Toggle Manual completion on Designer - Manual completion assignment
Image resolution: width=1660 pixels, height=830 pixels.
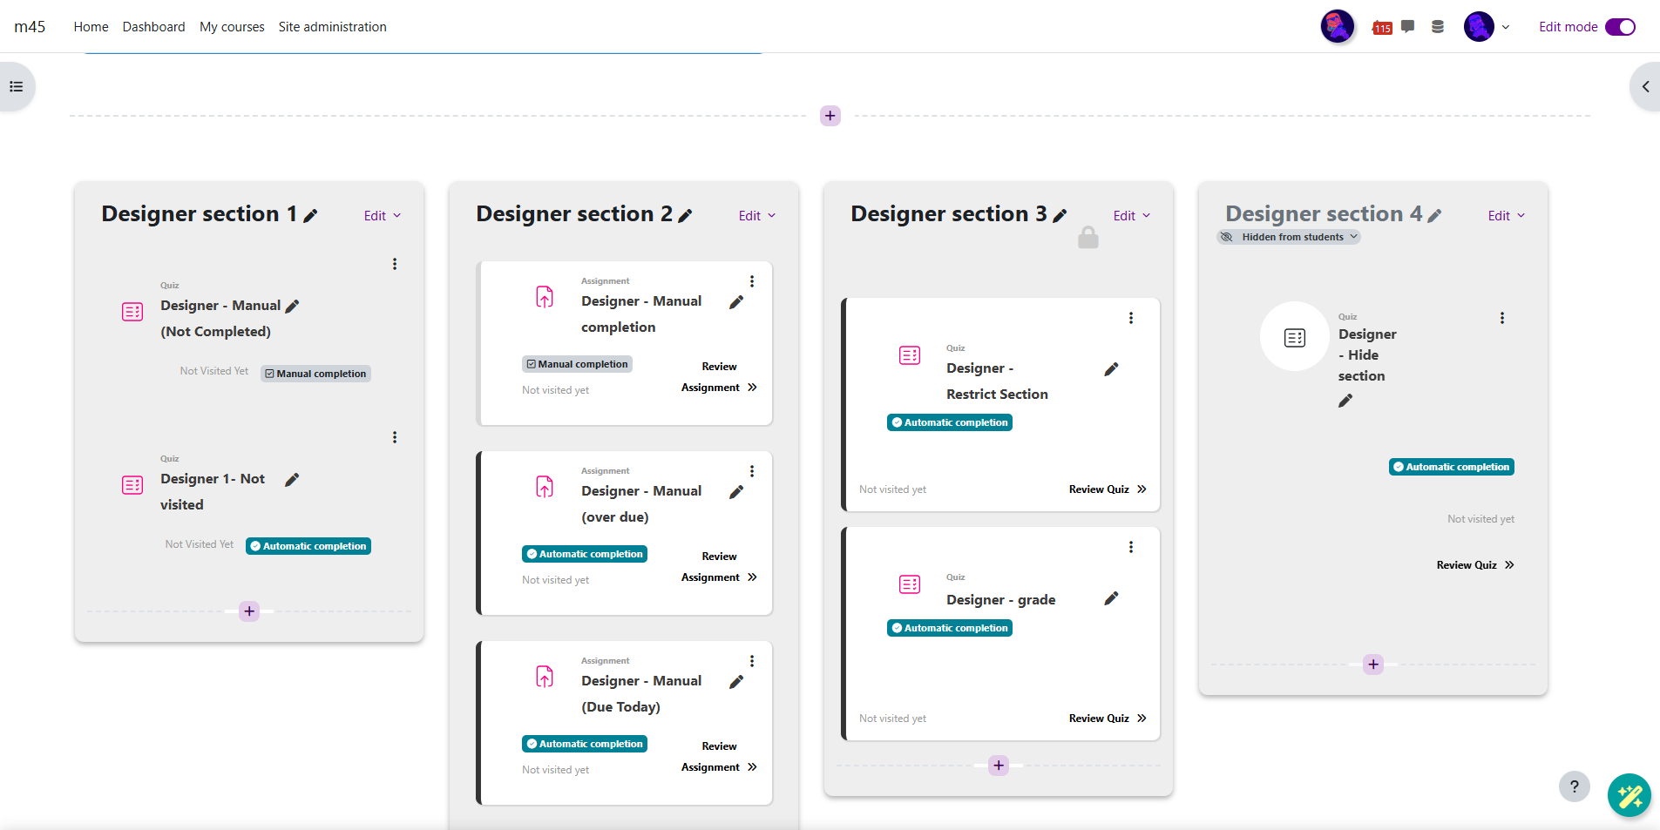[577, 364]
